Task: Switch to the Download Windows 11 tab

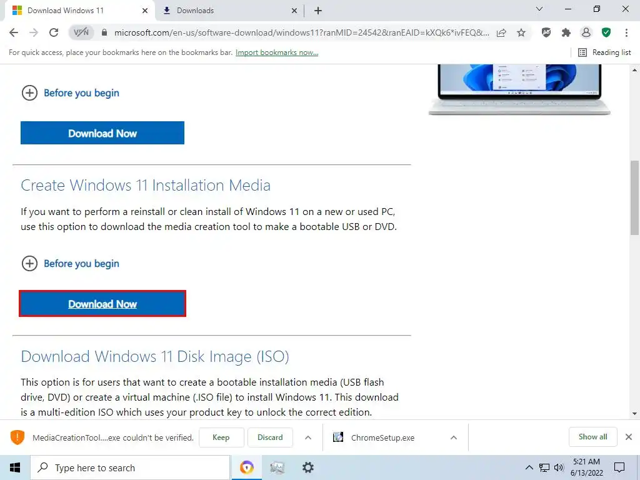Action: point(79,11)
